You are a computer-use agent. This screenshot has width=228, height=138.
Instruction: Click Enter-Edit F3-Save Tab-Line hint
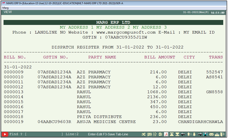click(108, 134)
